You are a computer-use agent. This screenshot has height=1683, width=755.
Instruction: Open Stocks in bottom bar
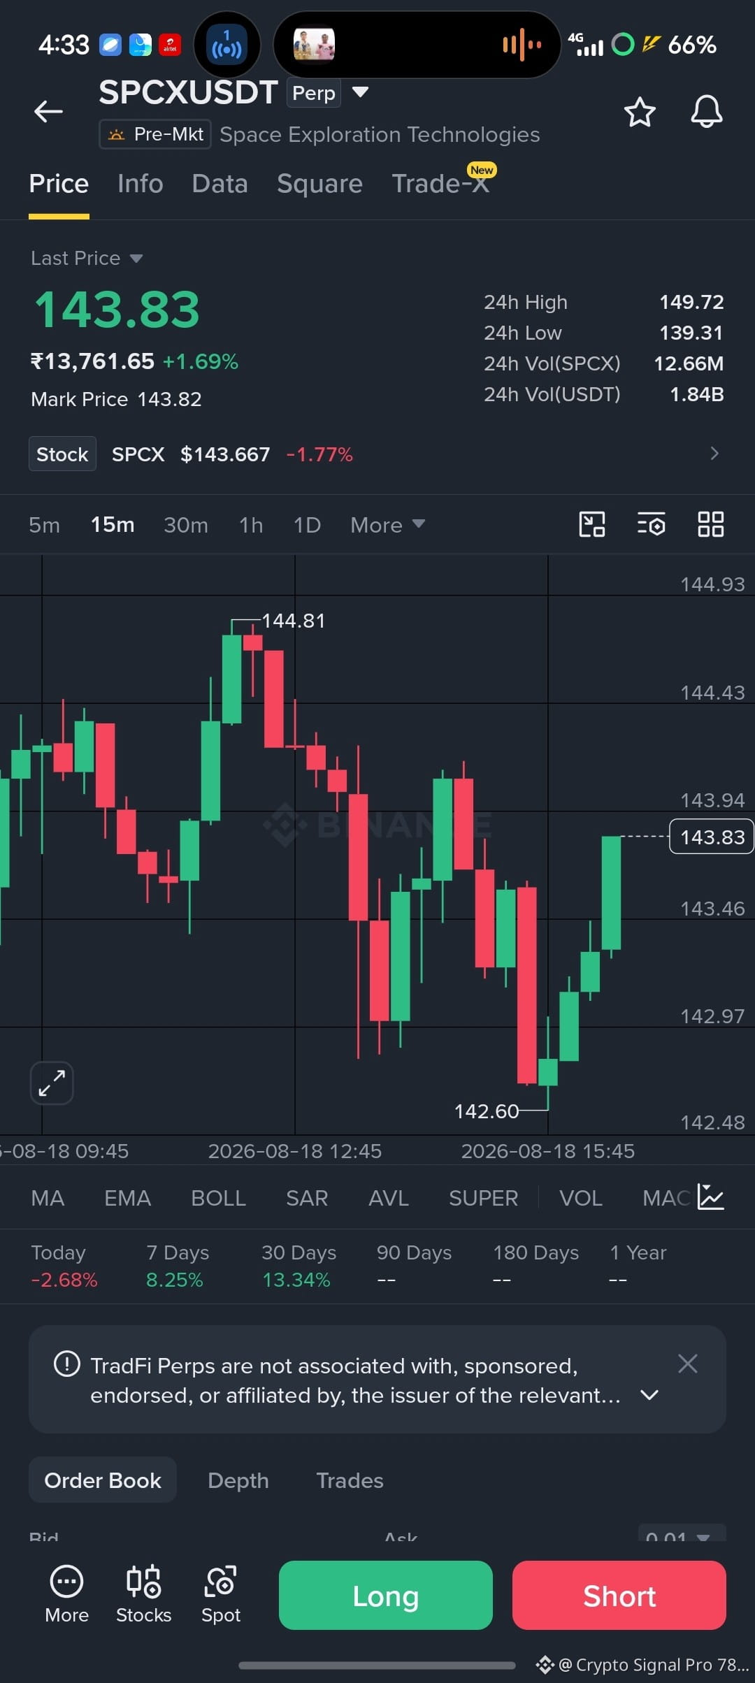pyautogui.click(x=143, y=1595)
